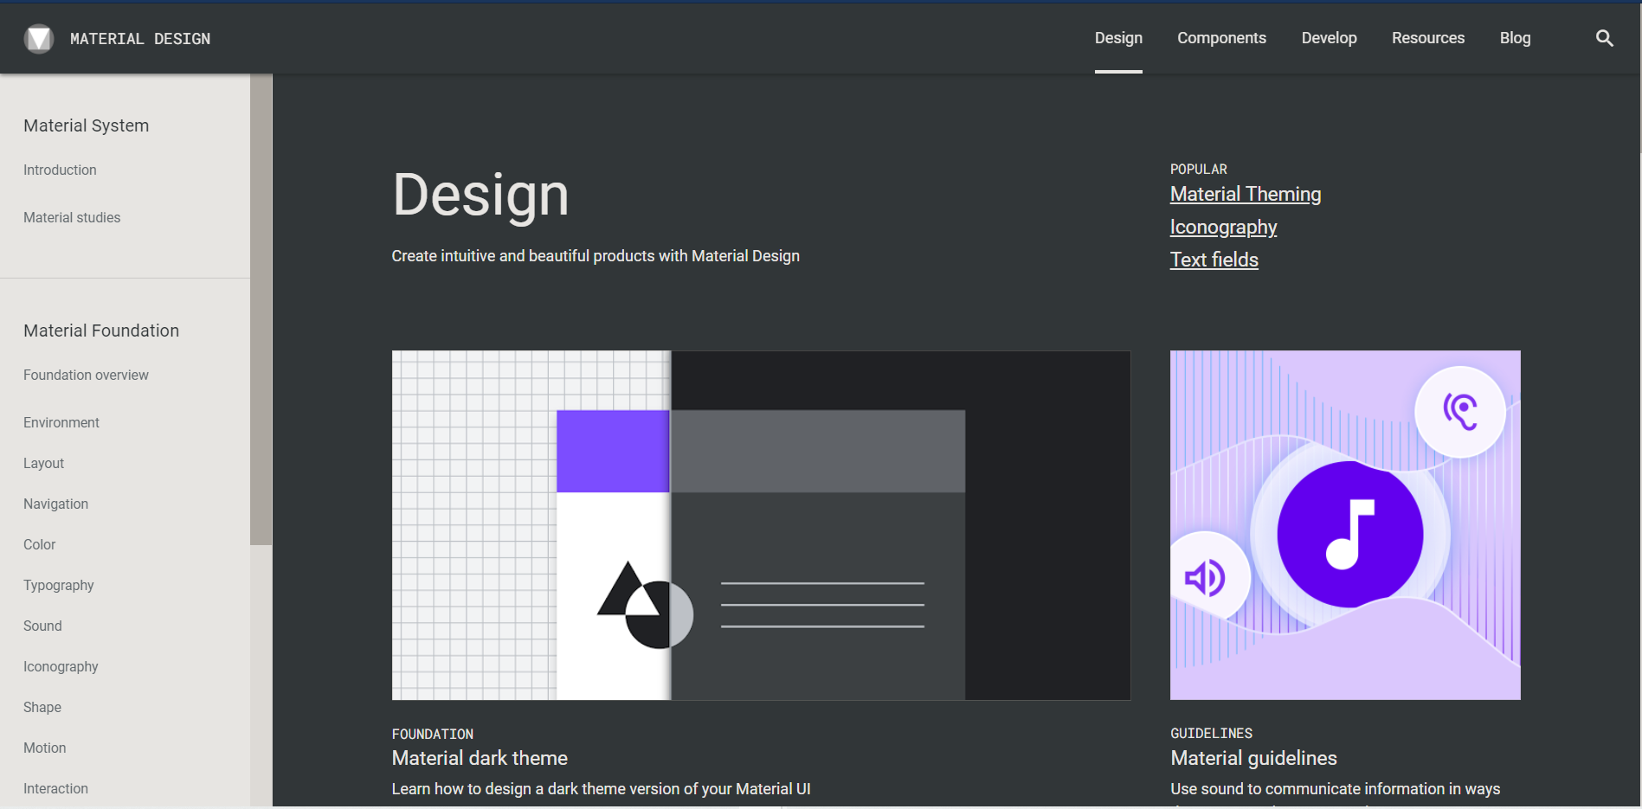This screenshot has height=809, width=1642.
Task: Open the Shape section
Action: (42, 707)
